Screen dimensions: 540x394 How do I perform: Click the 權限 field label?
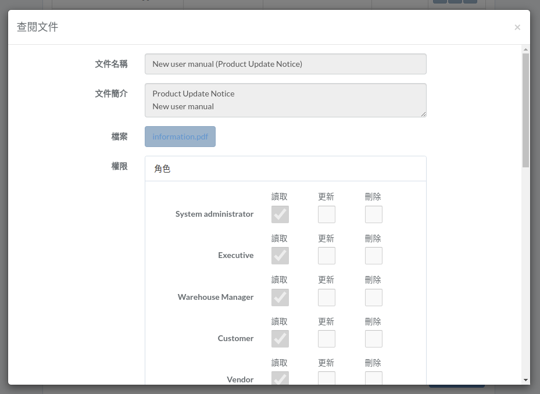coord(119,166)
